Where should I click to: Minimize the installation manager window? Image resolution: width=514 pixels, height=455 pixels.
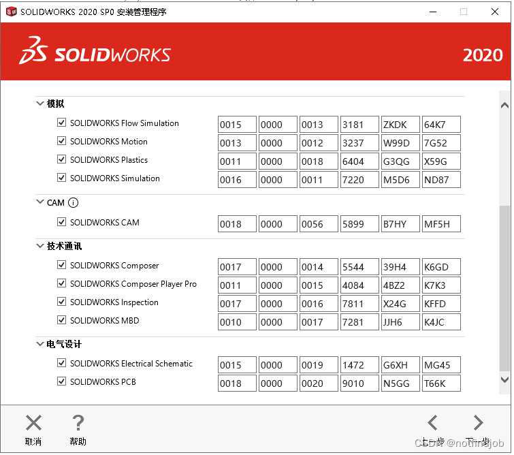click(x=432, y=12)
